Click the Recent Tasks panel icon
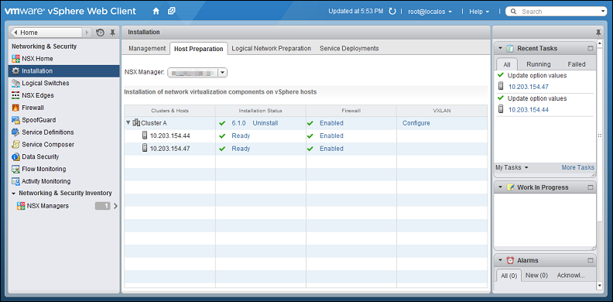The width and height of the screenshot is (613, 302). (510, 49)
